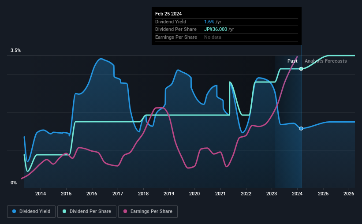Toggle the Dividend Per Share legend button

[x=87, y=212]
